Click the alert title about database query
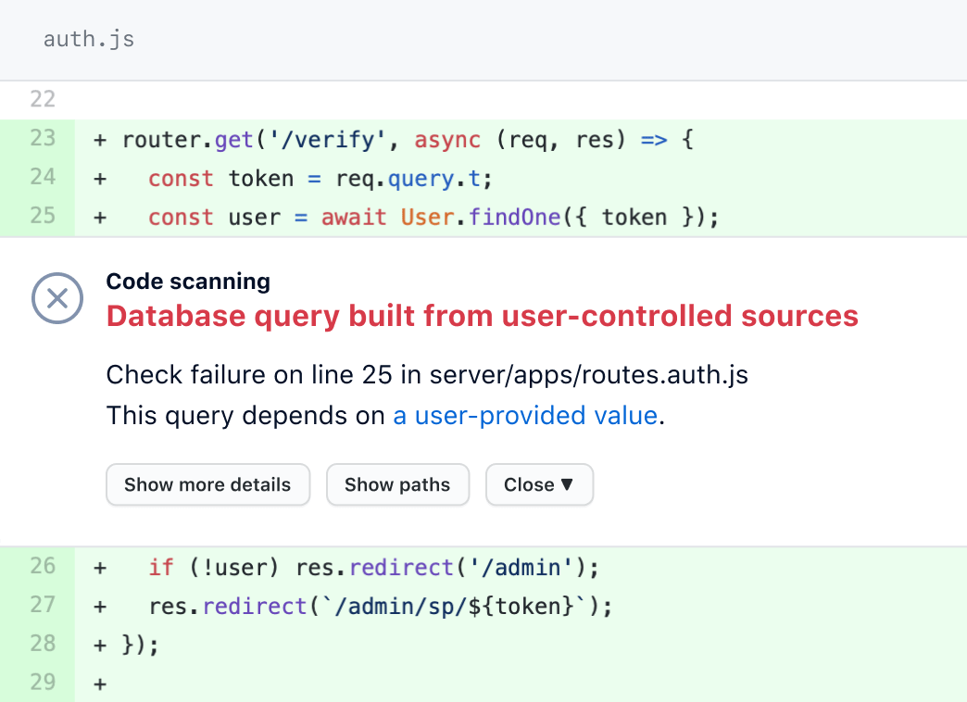Image resolution: width=967 pixels, height=702 pixels. tap(482, 316)
